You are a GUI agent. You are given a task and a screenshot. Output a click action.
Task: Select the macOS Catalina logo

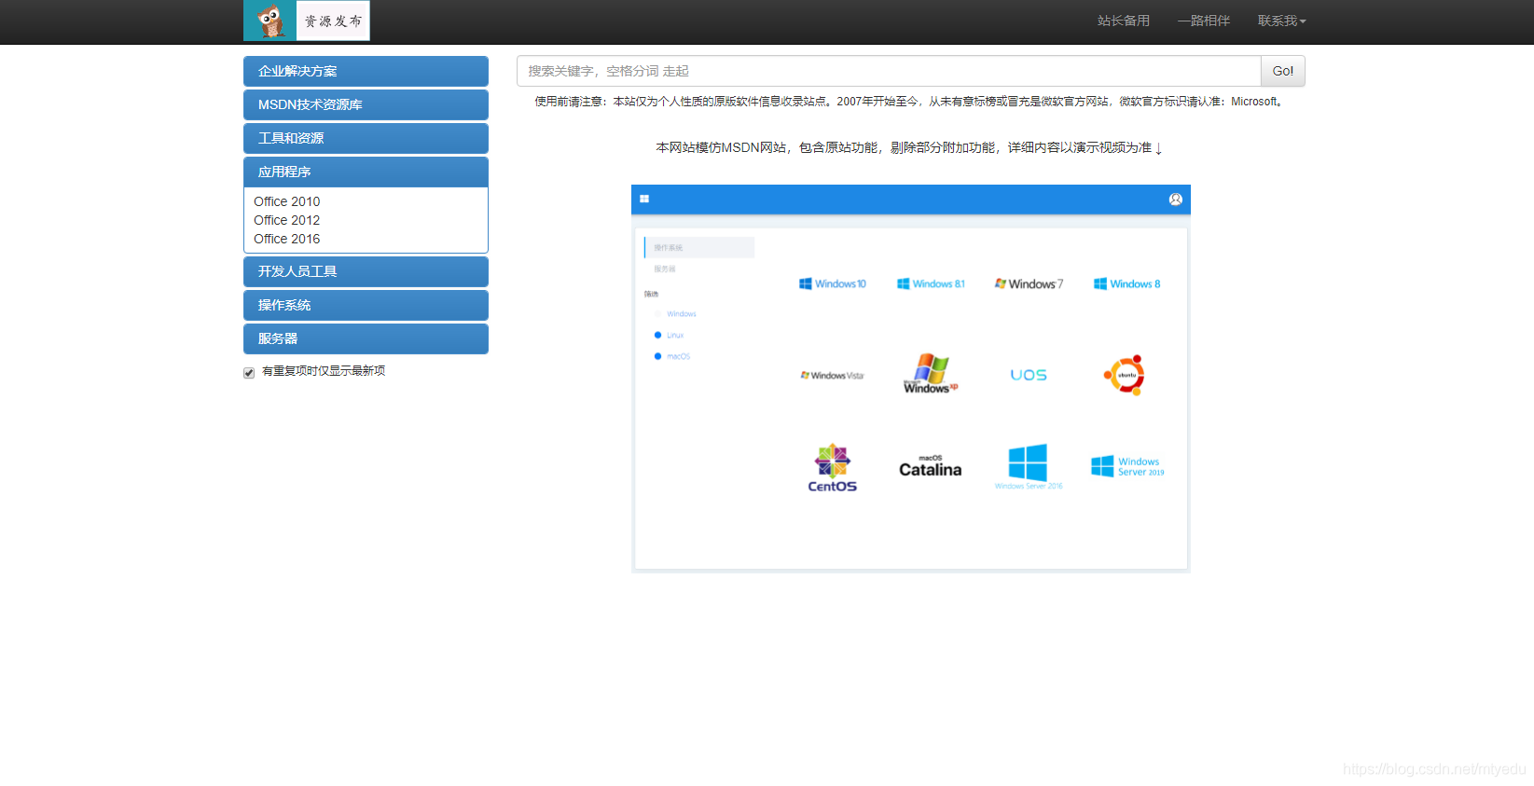click(x=931, y=466)
